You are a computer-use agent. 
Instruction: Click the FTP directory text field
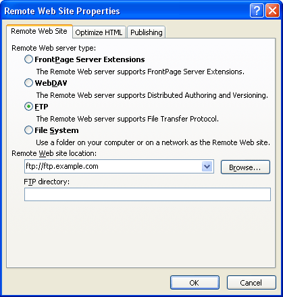[147, 194]
